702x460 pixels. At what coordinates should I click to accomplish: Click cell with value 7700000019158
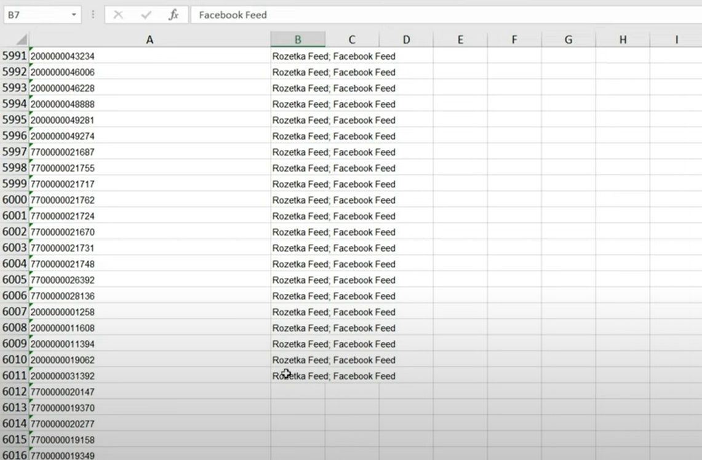(150, 440)
